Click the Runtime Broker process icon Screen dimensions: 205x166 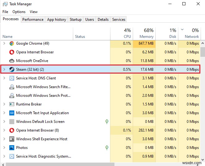coord(12,104)
